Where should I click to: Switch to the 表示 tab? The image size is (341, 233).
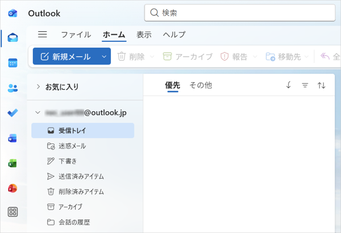click(144, 35)
